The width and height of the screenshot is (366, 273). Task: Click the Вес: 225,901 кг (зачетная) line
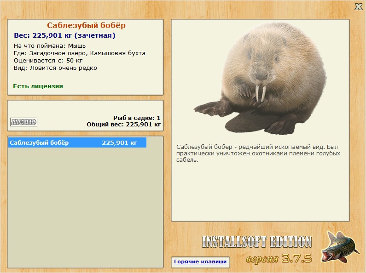(64, 35)
